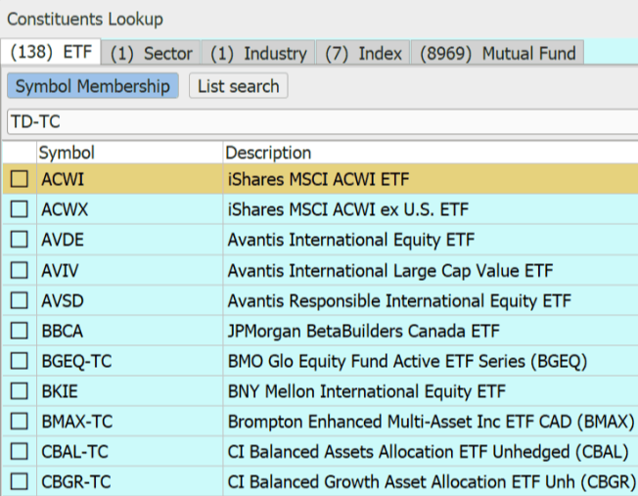Viewport: 638px width, 496px height.
Task: Select Brompton Enhanced Multi-Asset Inc ETF CAD
Action: 431,422
